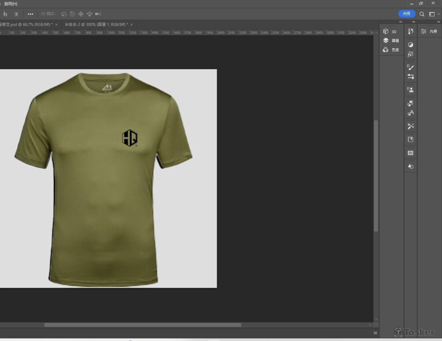Viewport: 442px width, 341px height.
Task: Click the search magnifier icon
Action: point(422,14)
